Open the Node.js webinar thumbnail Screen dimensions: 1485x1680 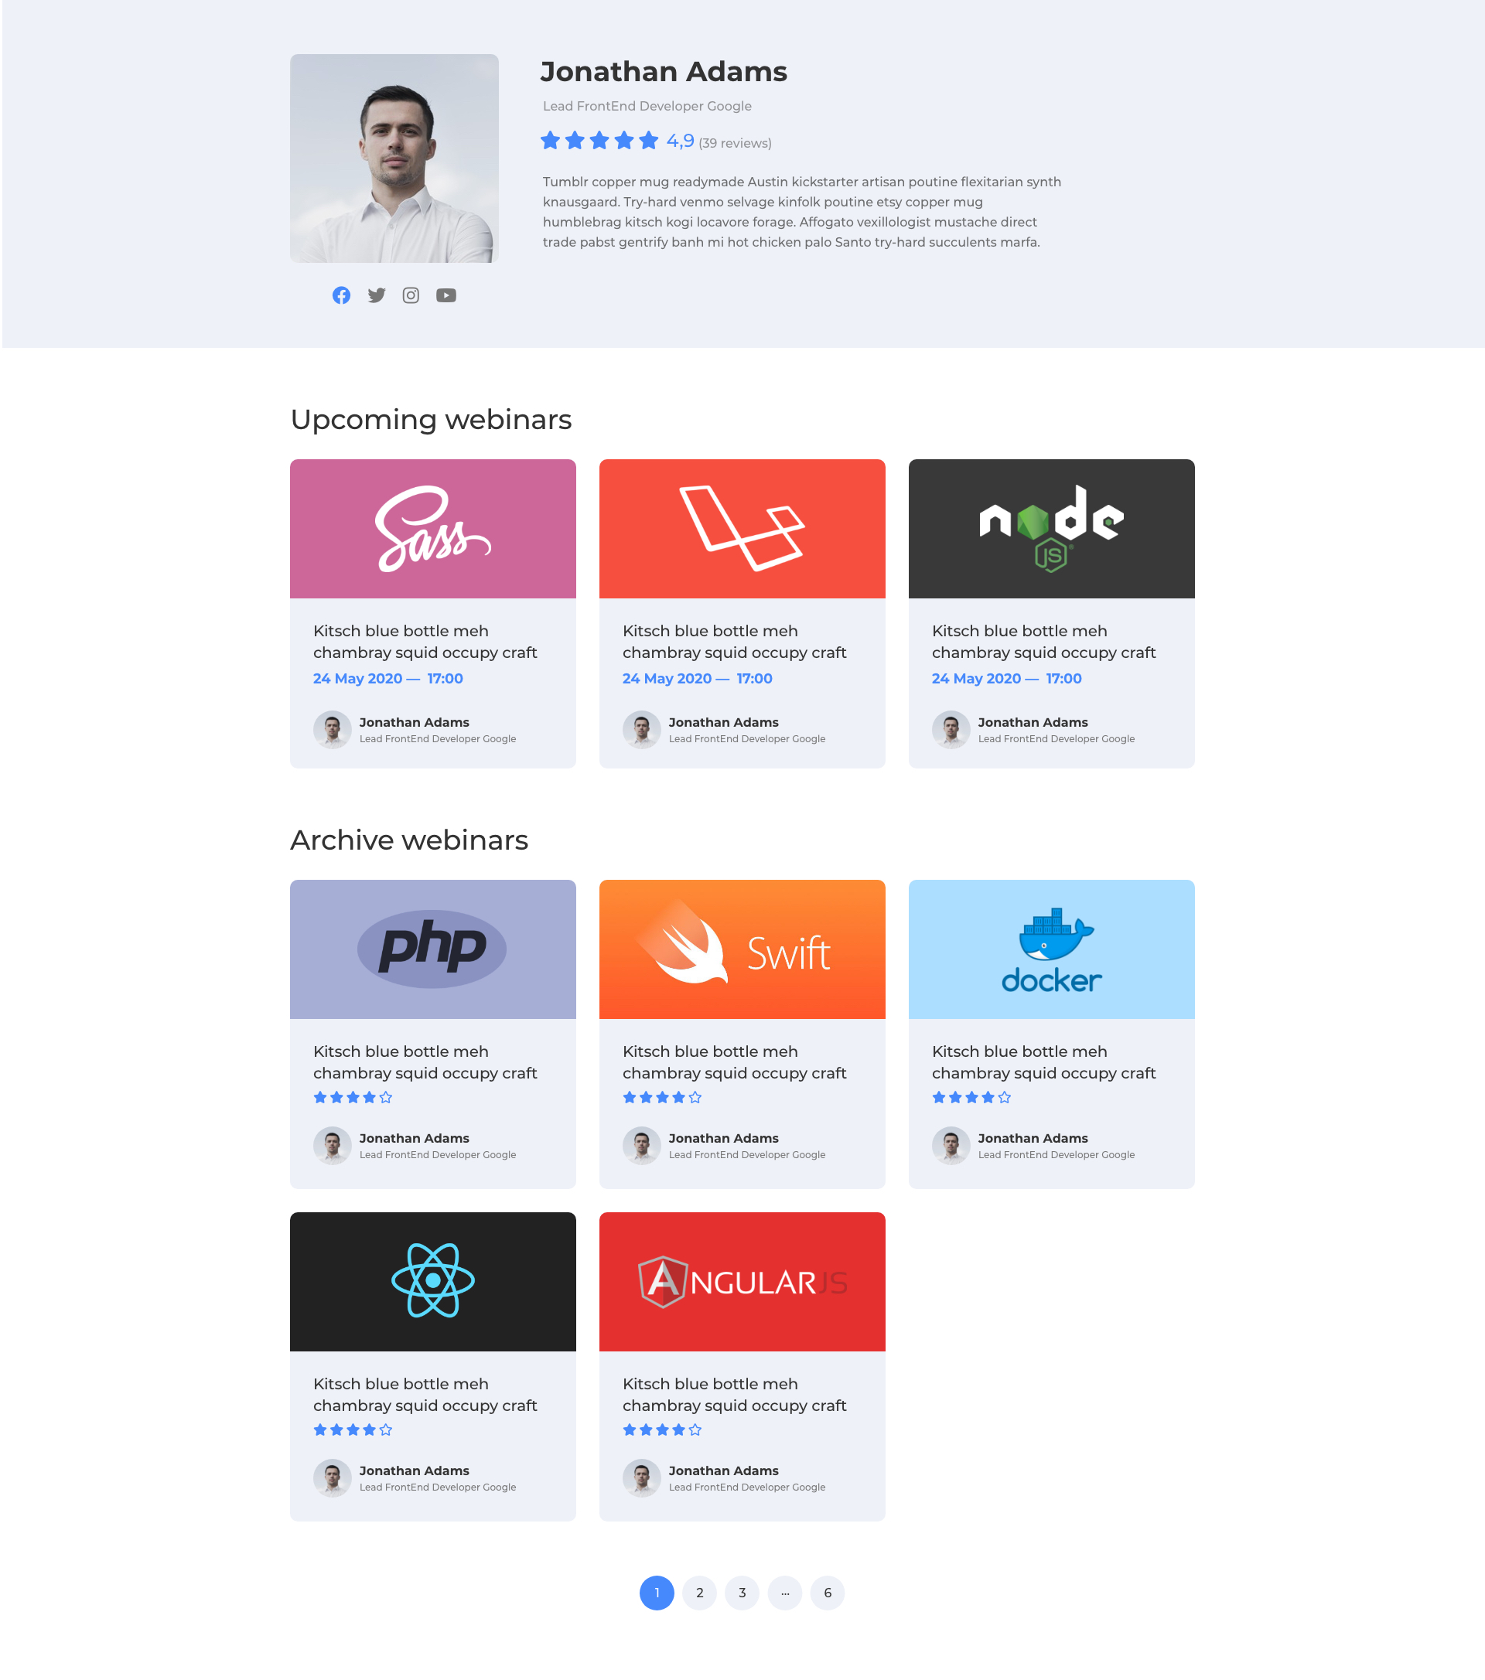[x=1052, y=529]
